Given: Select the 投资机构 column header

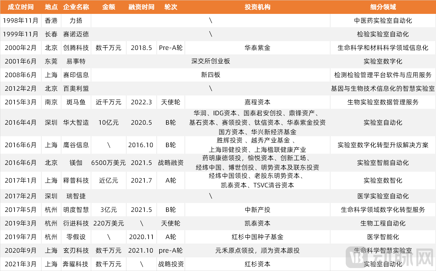Looking at the screenshot, I should tap(257, 7).
